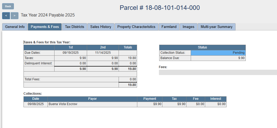The image size is (277, 128).
Task: Click the 09/08/2025 collection date cell
Action: (x=36, y=104)
